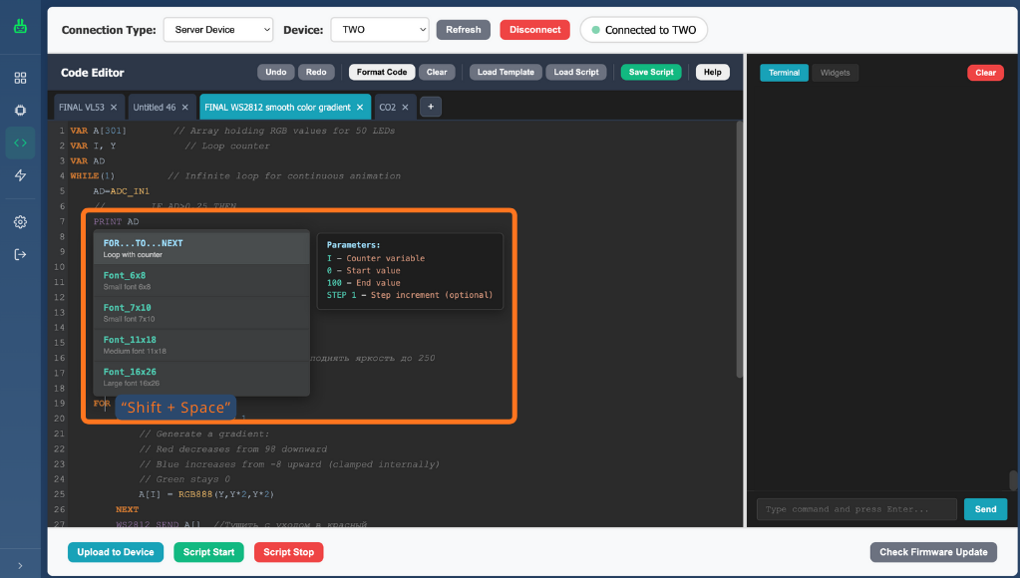The image size is (1020, 578).
Task: Click the logout icon in sidebar
Action: (20, 254)
